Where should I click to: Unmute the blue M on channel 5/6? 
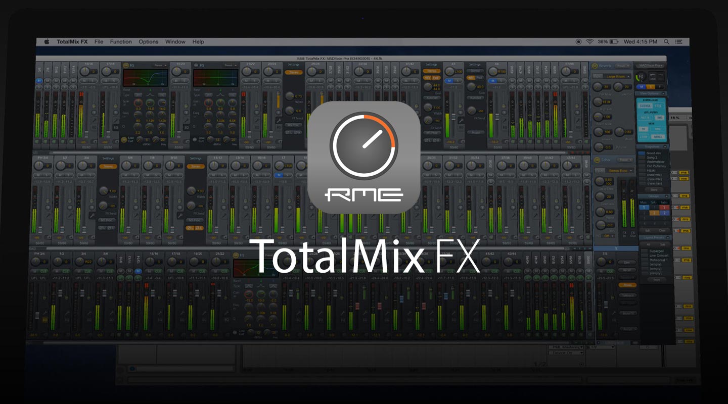[39, 81]
